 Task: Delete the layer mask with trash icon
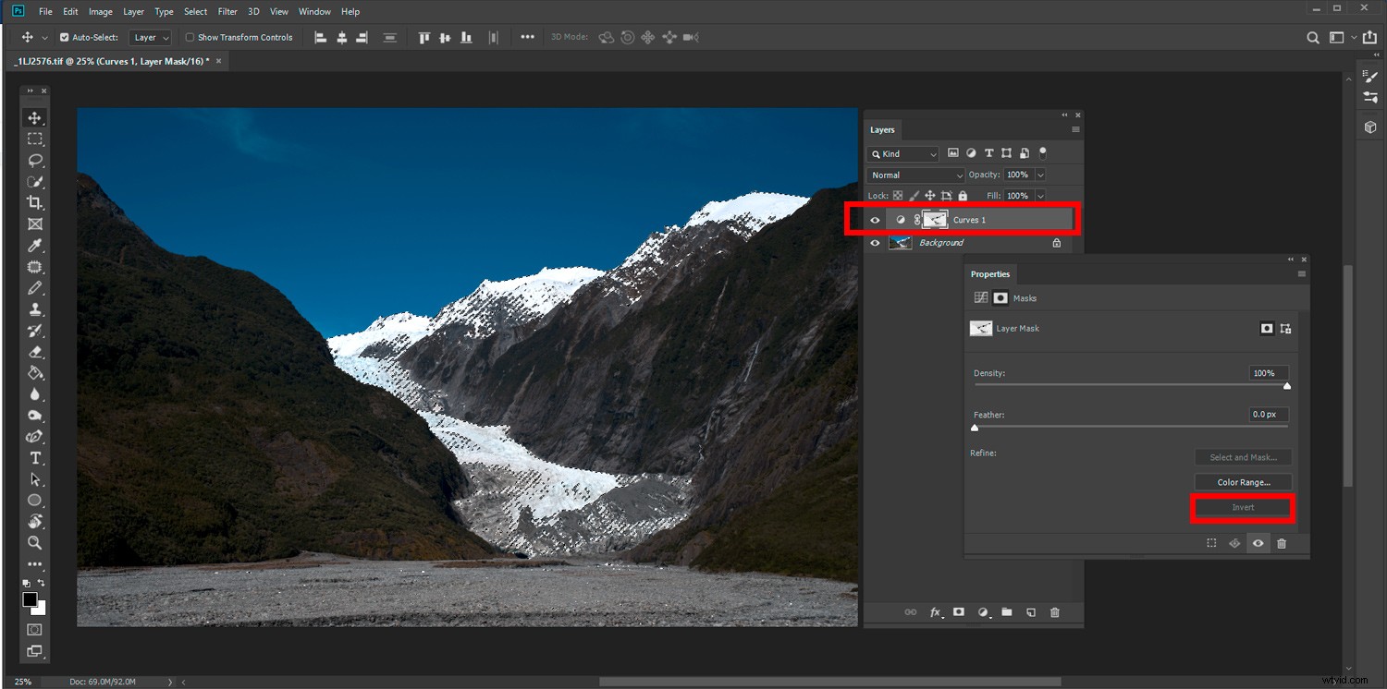1282,543
